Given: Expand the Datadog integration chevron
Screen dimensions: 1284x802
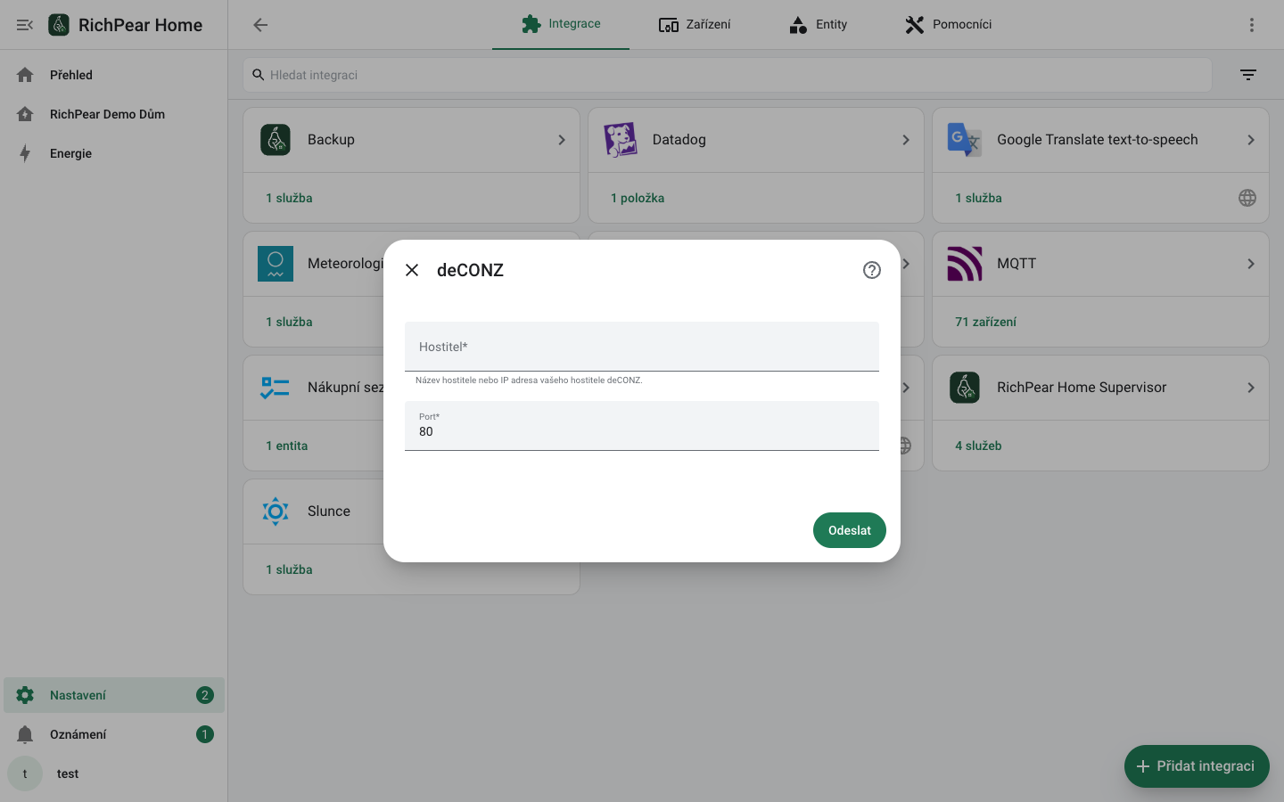Looking at the screenshot, I should pos(906,140).
